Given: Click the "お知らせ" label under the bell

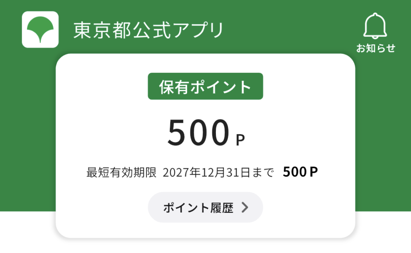Looking at the screenshot, I should pyautogui.click(x=376, y=48).
